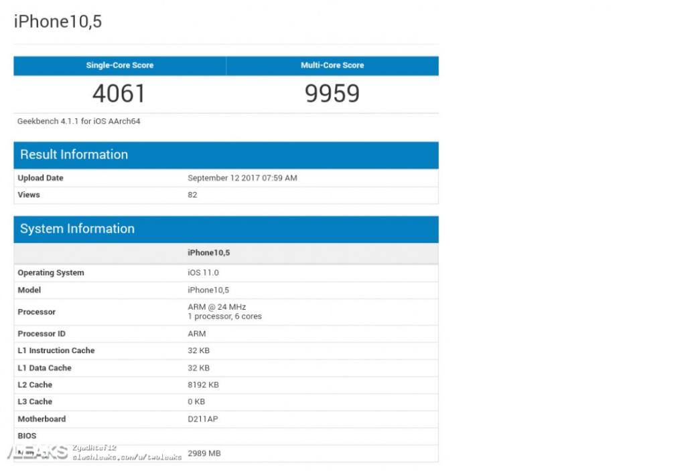Image resolution: width=686 pixels, height=471 pixels.
Task: Click the System Information section header
Action: pos(226,229)
